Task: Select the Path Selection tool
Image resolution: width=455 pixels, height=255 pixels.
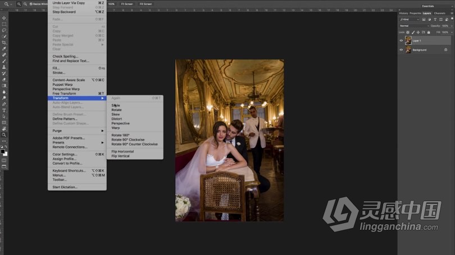Action: click(x=4, y=117)
